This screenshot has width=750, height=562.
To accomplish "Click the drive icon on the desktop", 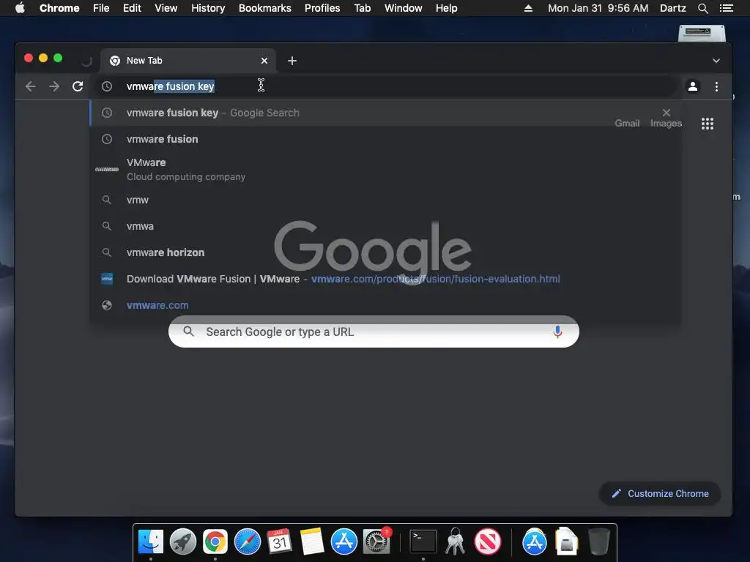I will click(702, 33).
